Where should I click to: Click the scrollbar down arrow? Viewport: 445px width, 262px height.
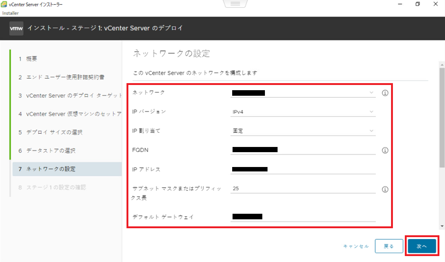(x=442, y=226)
